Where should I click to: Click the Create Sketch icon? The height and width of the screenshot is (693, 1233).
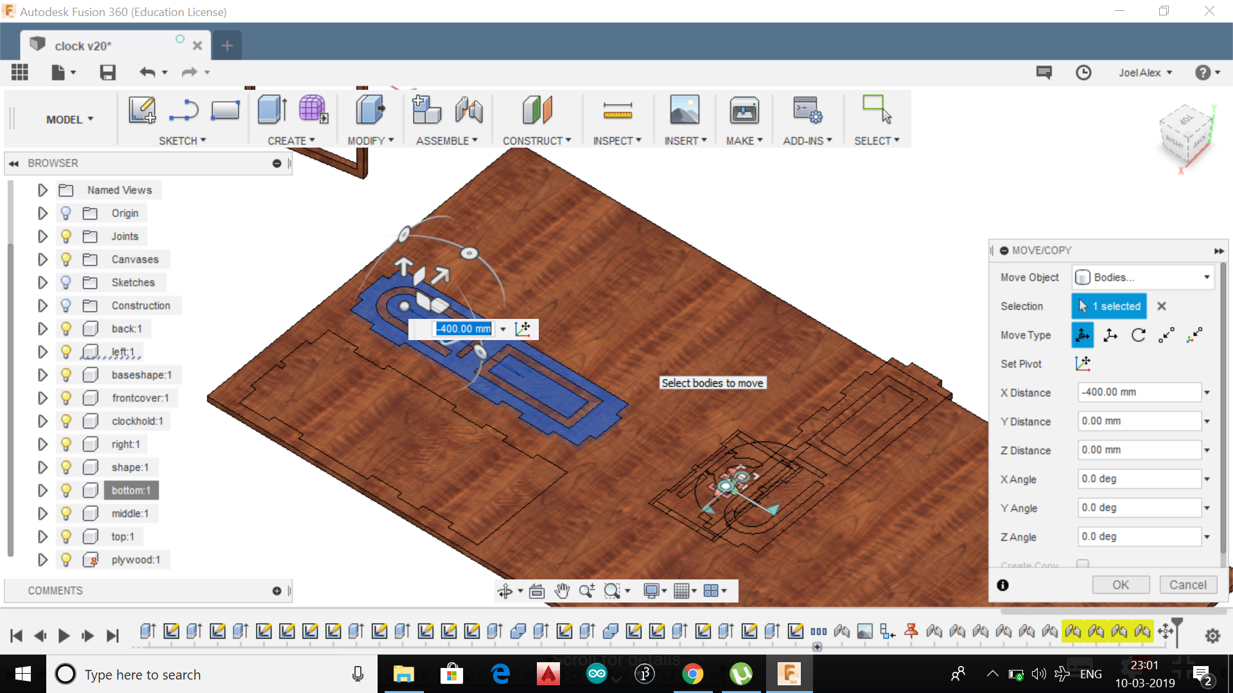pyautogui.click(x=142, y=110)
